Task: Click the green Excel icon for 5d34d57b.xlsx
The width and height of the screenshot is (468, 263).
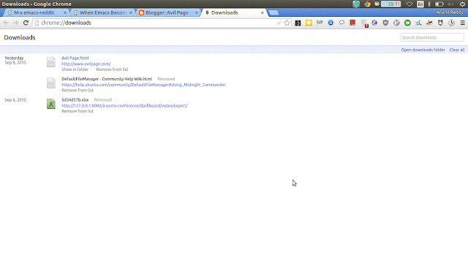Action: (51, 104)
